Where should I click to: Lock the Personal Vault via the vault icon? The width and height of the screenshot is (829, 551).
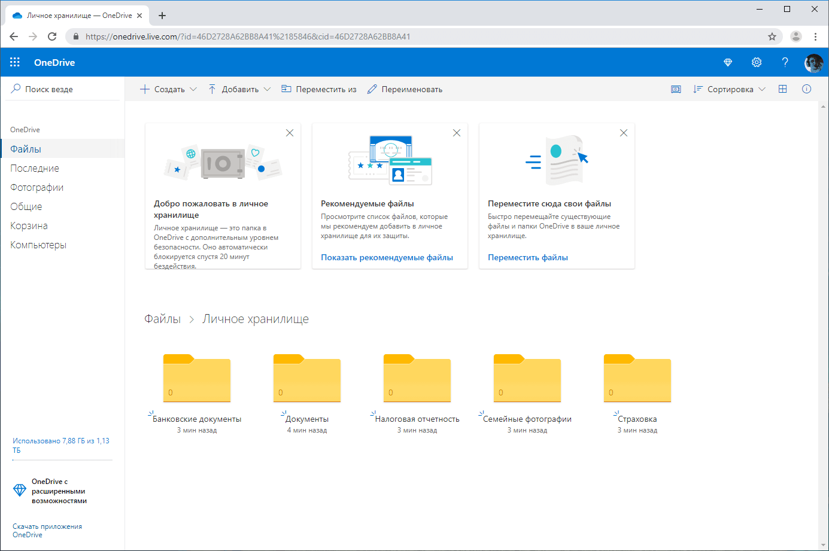click(676, 89)
